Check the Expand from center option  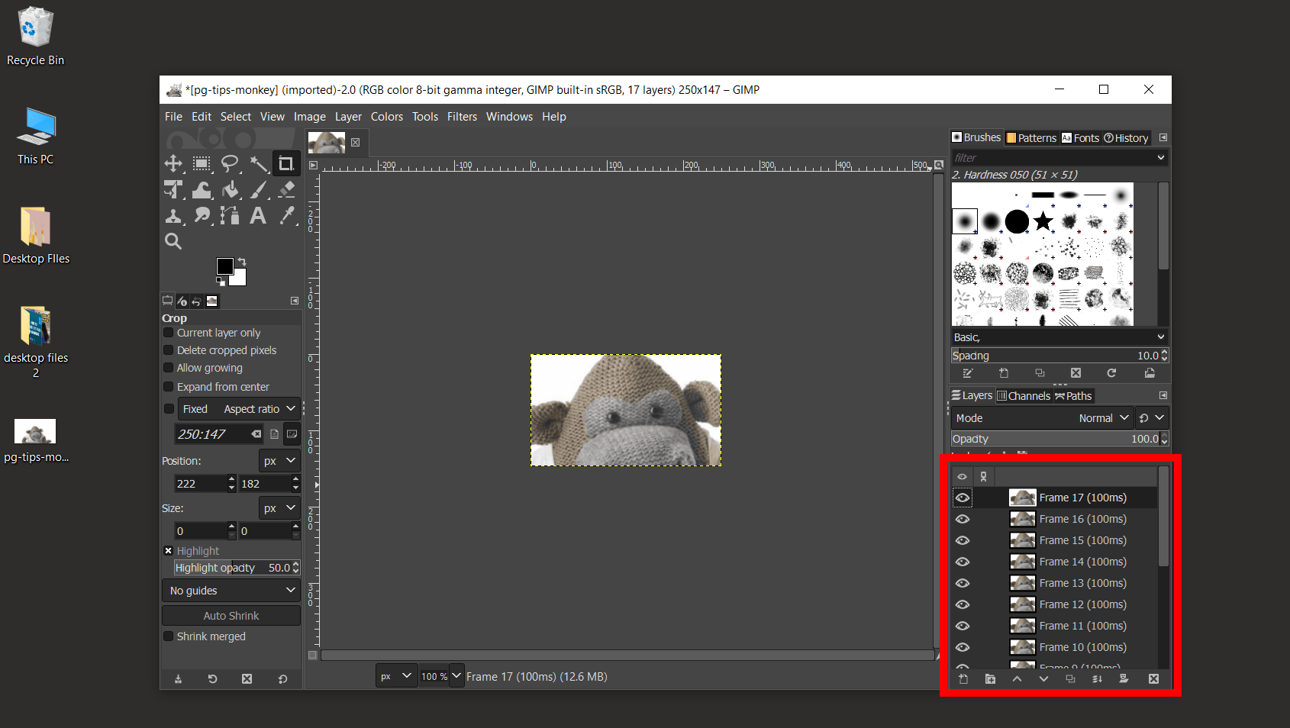tap(168, 387)
